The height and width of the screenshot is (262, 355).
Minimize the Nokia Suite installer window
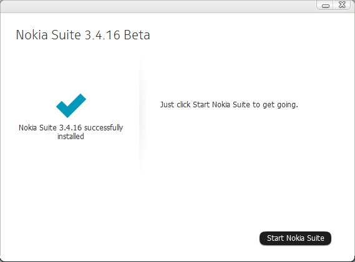click(x=325, y=6)
